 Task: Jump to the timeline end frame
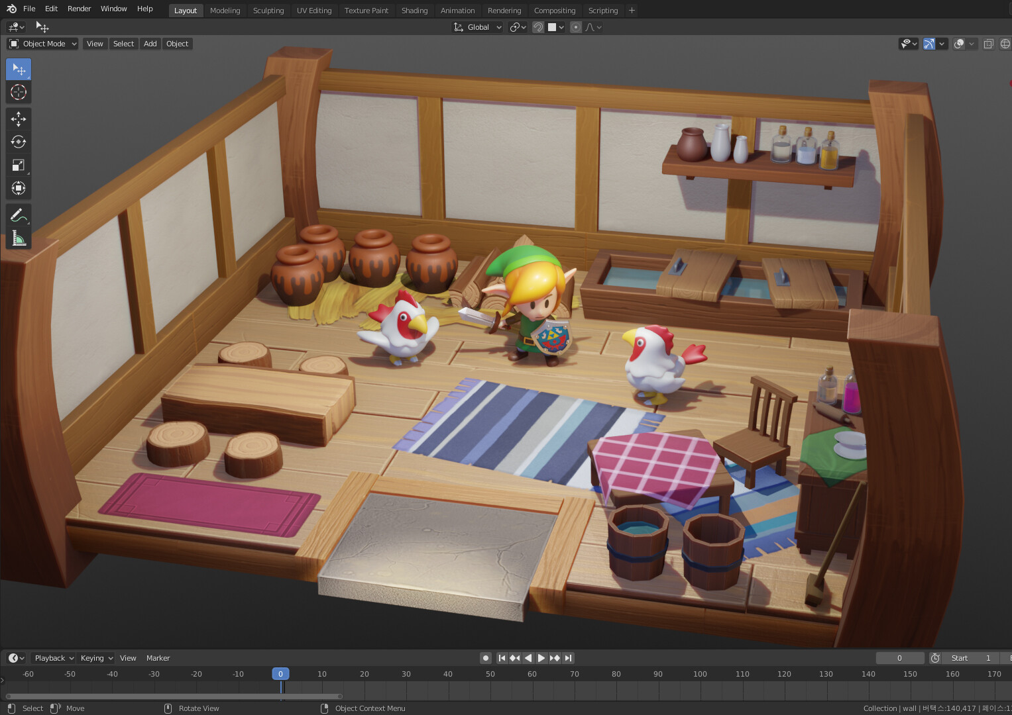(568, 658)
